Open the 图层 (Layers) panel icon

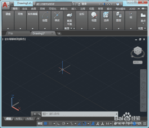pyautogui.click(x=119, y=15)
